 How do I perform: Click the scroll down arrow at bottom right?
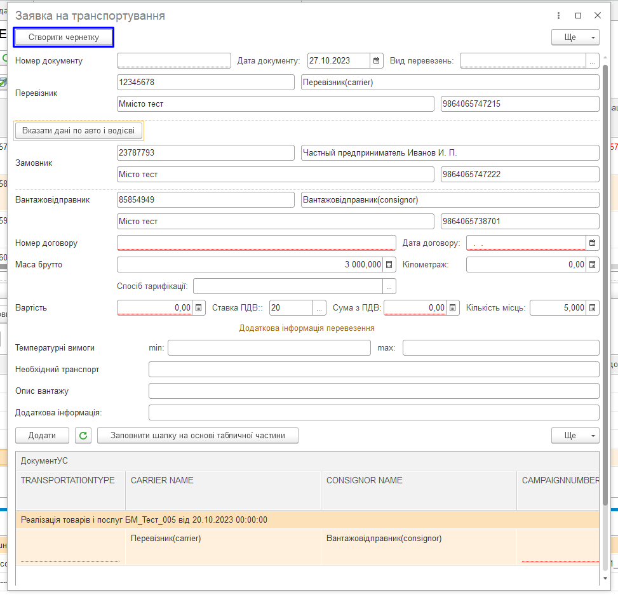click(605, 579)
